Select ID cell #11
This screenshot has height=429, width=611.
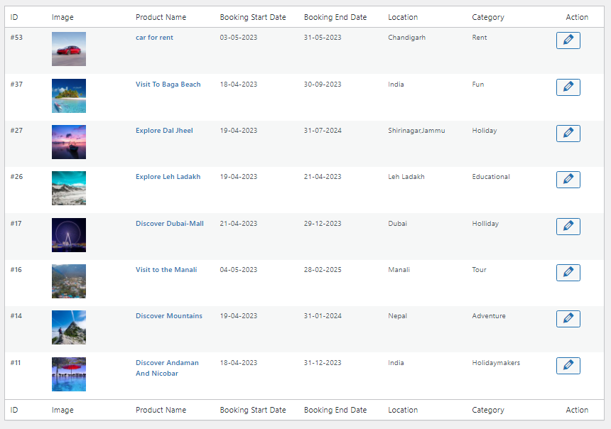click(16, 363)
